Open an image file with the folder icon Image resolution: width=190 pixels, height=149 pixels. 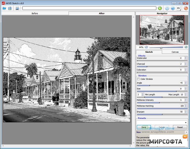click(4, 8)
